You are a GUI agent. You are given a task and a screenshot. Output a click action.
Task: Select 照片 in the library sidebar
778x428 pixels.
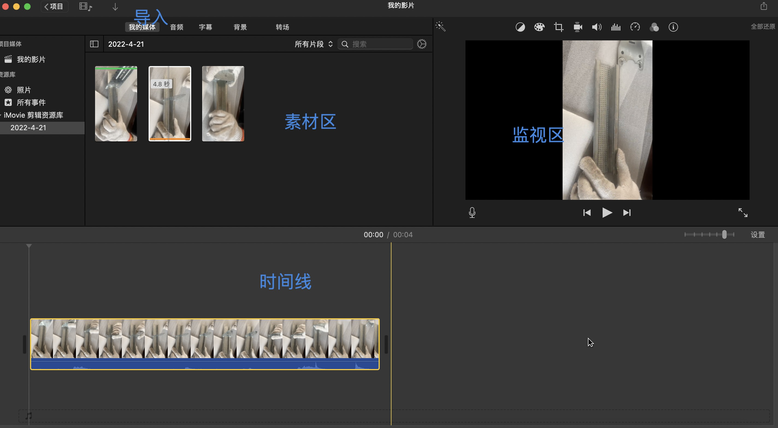(x=23, y=90)
